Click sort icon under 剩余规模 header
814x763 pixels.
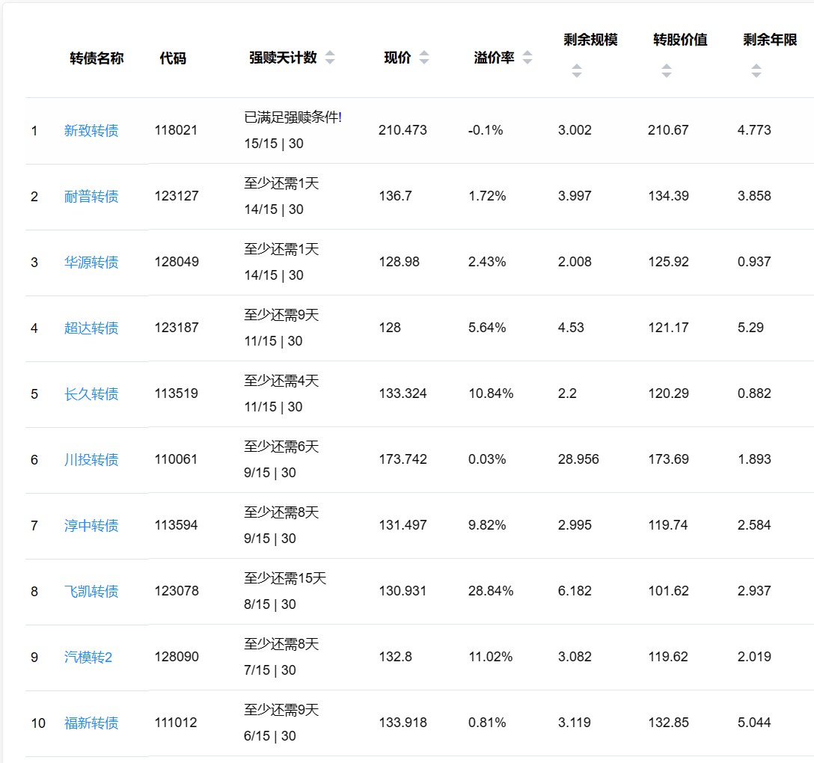576,71
